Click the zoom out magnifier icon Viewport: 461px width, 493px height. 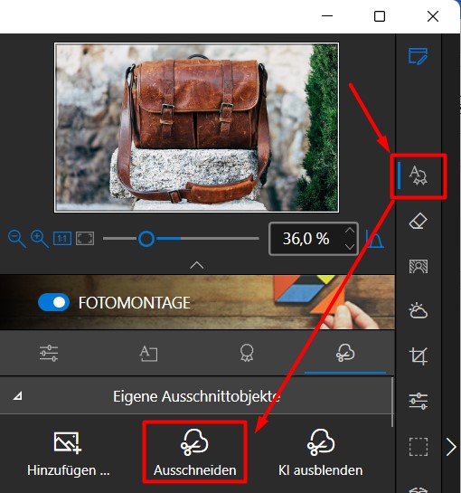point(16,239)
